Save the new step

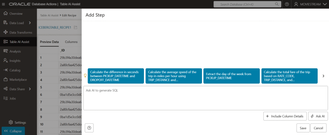tap(303, 128)
